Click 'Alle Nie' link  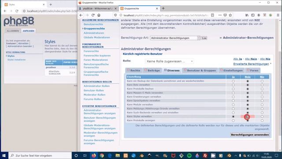[265, 59]
